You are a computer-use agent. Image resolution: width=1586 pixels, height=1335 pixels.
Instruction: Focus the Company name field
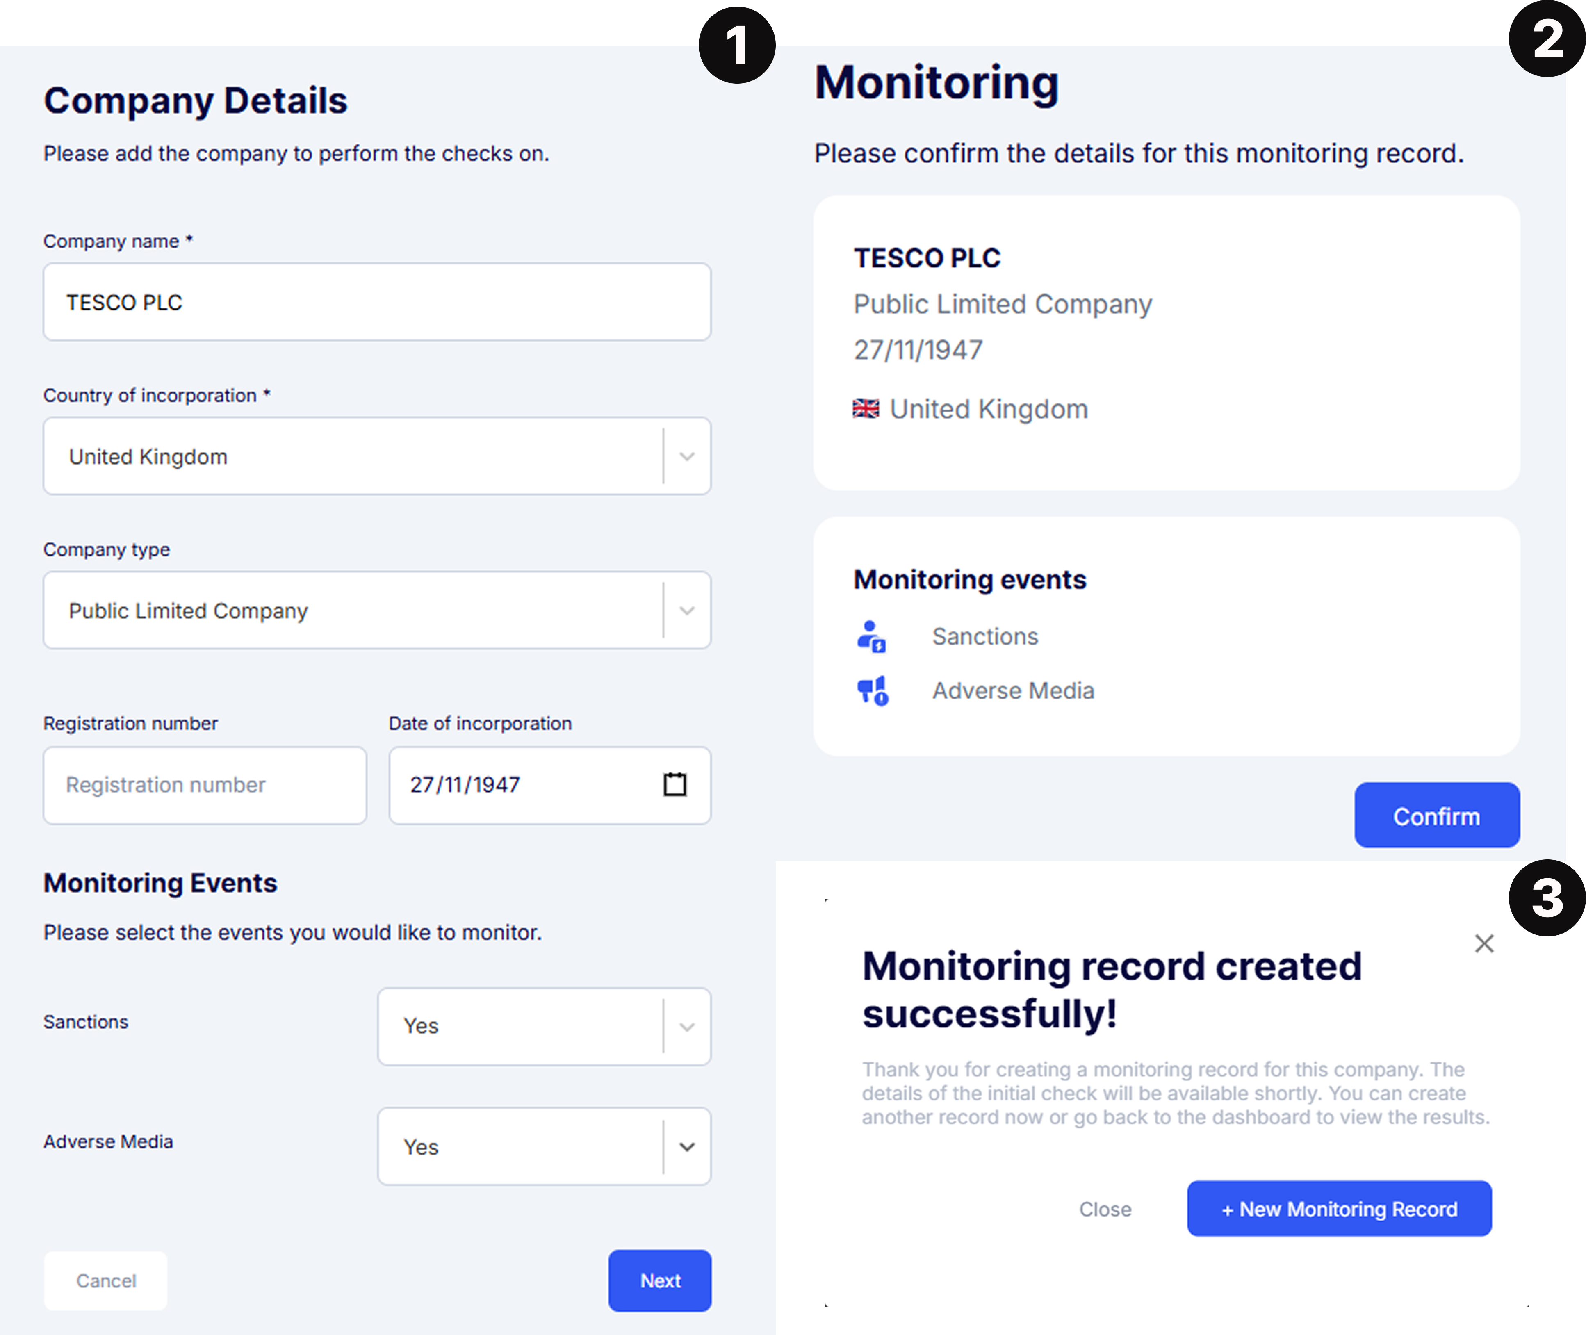tap(377, 302)
